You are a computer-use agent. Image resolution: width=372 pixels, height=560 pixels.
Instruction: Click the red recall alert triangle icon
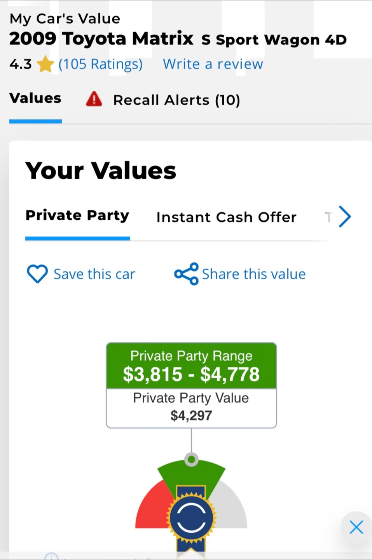(94, 99)
